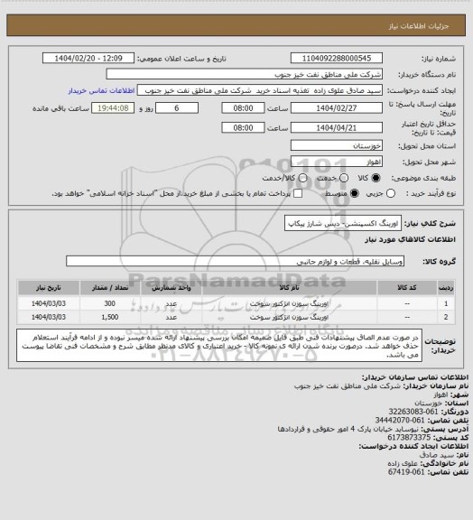The width and height of the screenshot is (473, 520).
Task: Click the remaining time field 19:44:08
Action: pos(113,108)
